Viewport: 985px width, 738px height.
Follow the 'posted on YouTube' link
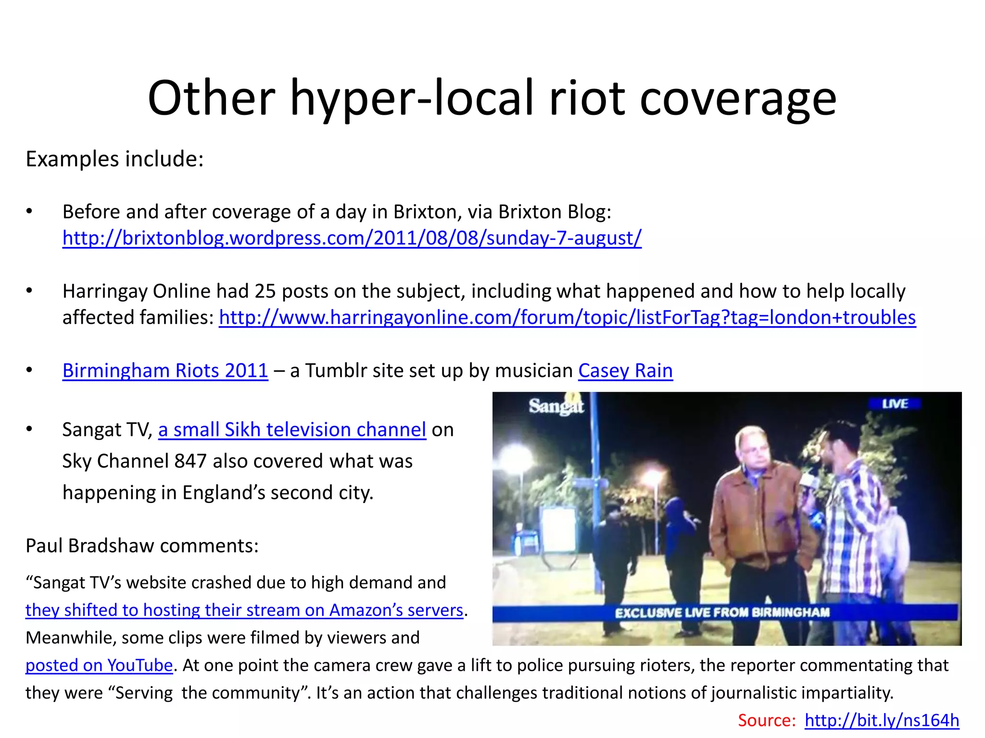tap(99, 665)
